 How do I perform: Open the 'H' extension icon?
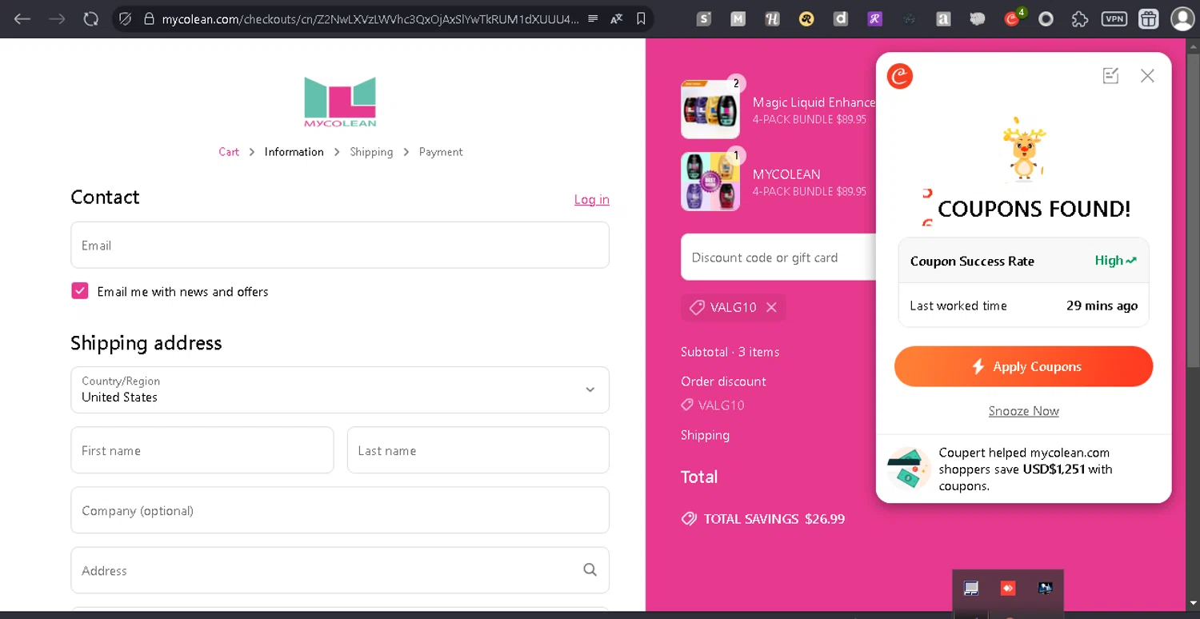772,18
